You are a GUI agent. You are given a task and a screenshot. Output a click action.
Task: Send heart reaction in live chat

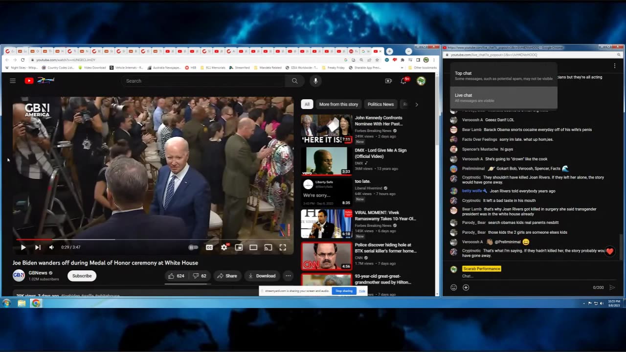[x=609, y=251]
